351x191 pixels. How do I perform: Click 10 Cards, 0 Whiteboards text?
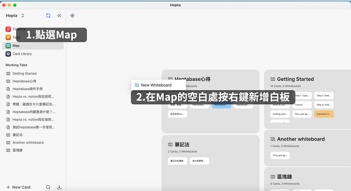[x=286, y=86]
